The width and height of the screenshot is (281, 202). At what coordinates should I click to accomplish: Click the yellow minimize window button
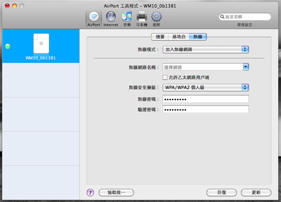pos(15,6)
